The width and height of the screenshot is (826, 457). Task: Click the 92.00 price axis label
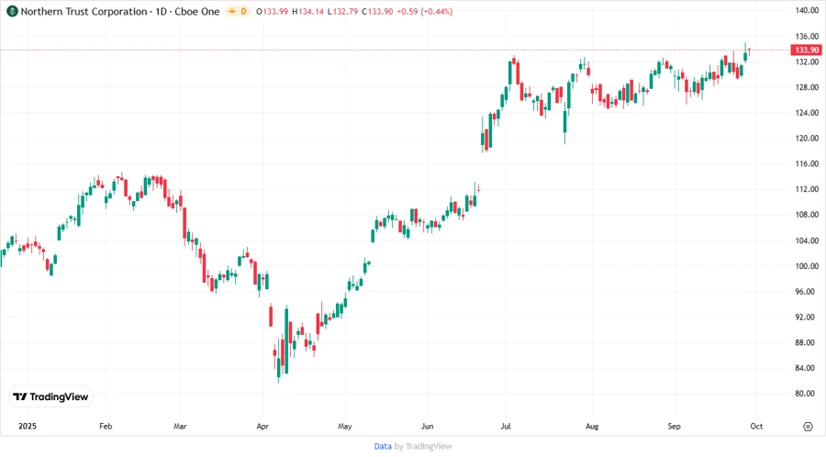pos(807,317)
